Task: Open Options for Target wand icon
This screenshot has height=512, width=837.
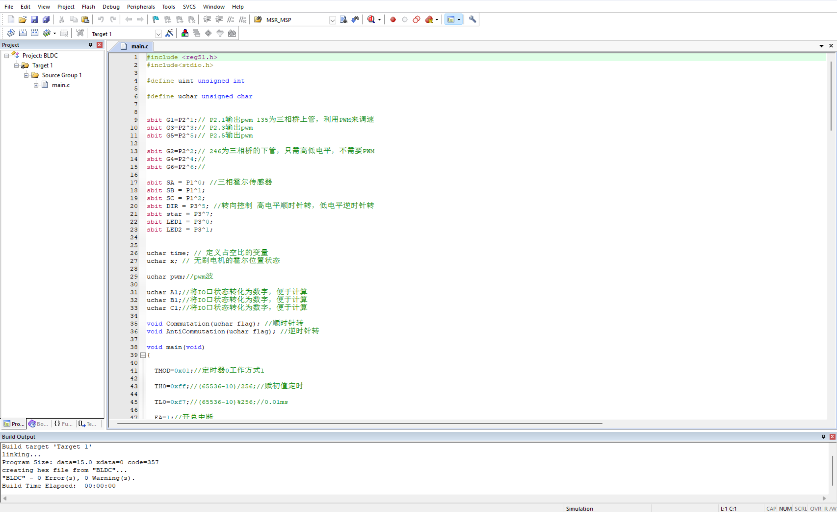Action: click(x=169, y=33)
